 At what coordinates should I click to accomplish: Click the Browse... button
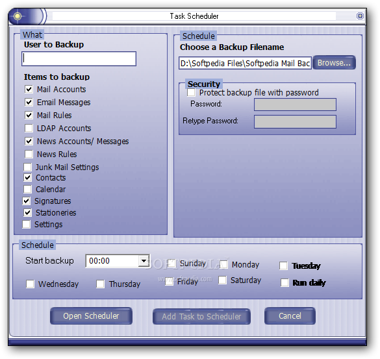click(x=334, y=63)
